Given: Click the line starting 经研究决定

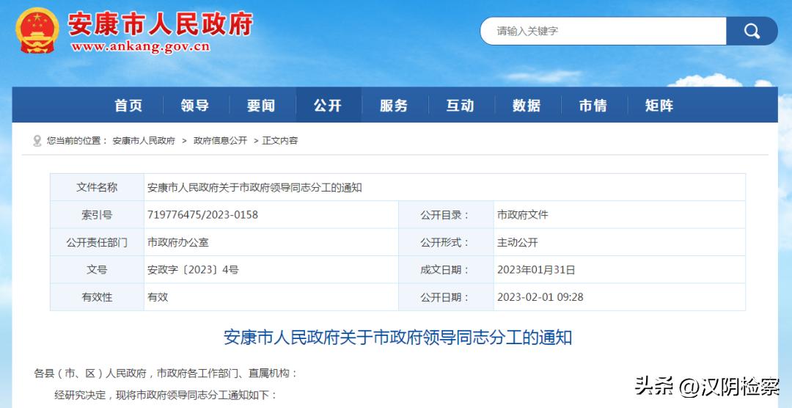Looking at the screenshot, I should coord(166,395).
